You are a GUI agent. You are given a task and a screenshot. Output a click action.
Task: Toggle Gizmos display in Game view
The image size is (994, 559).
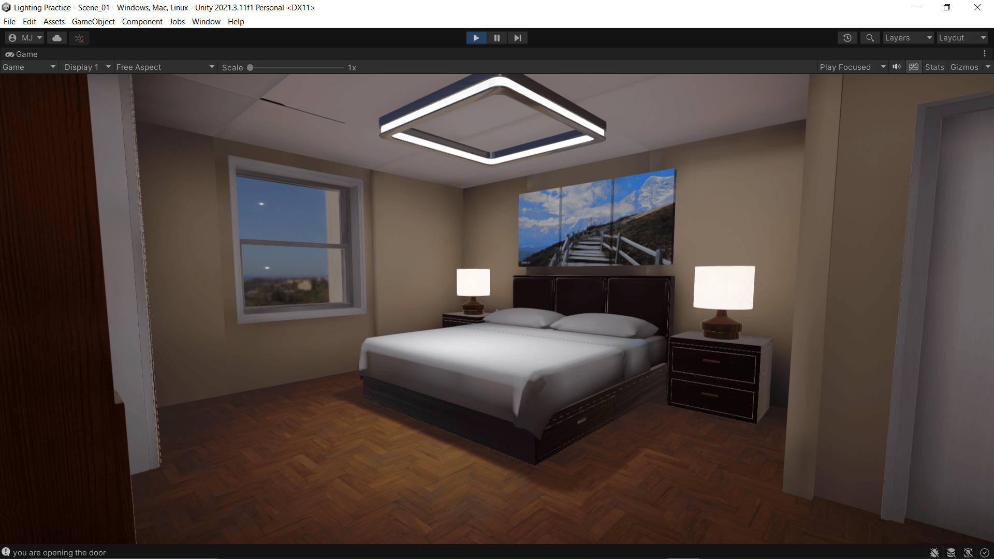pyautogui.click(x=964, y=67)
